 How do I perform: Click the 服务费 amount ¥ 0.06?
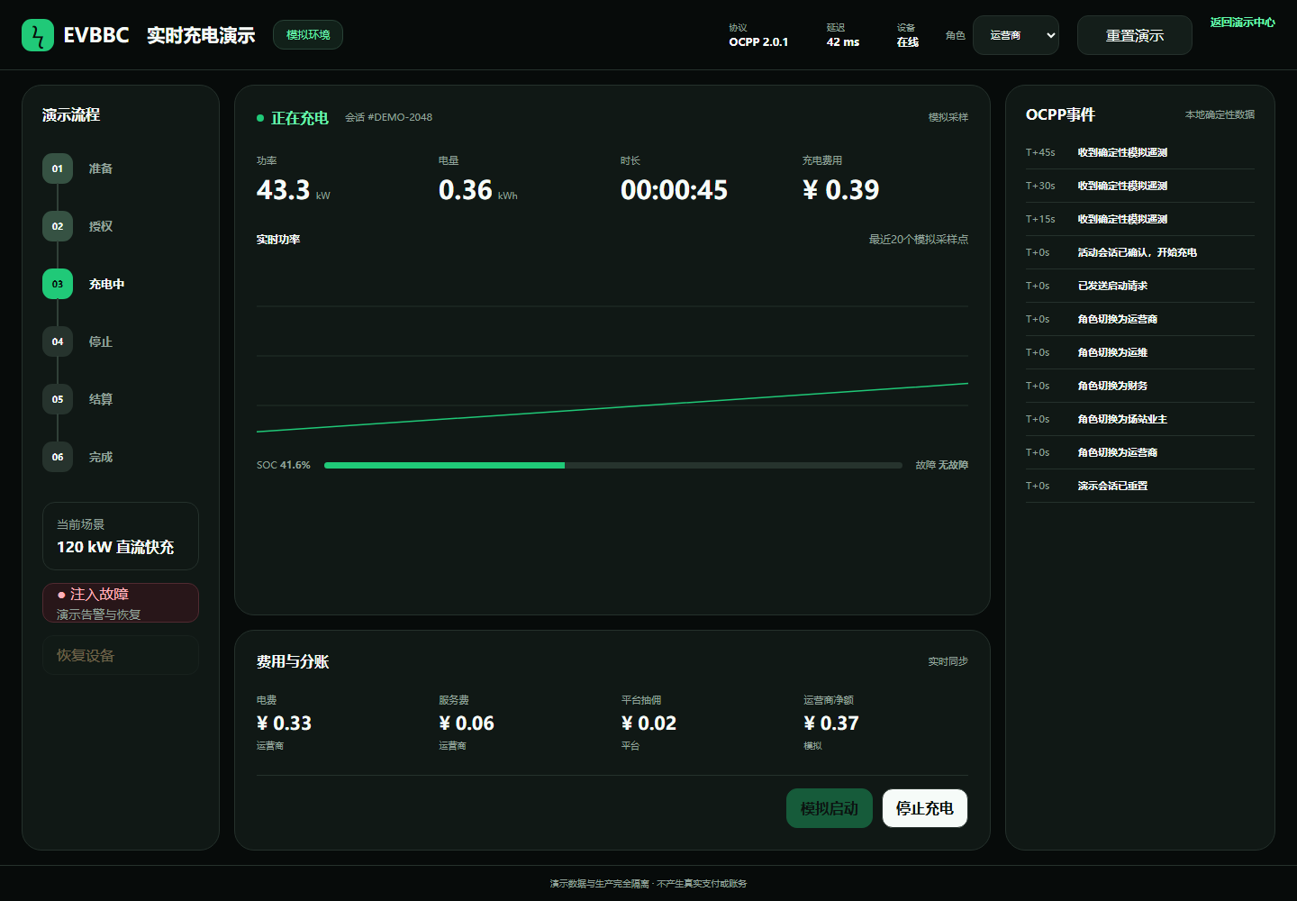click(x=467, y=724)
